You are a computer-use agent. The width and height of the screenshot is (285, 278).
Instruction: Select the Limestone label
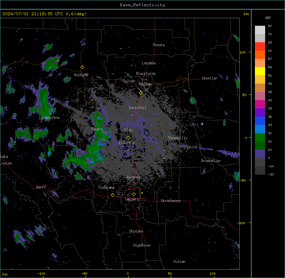pyautogui.click(x=51, y=118)
